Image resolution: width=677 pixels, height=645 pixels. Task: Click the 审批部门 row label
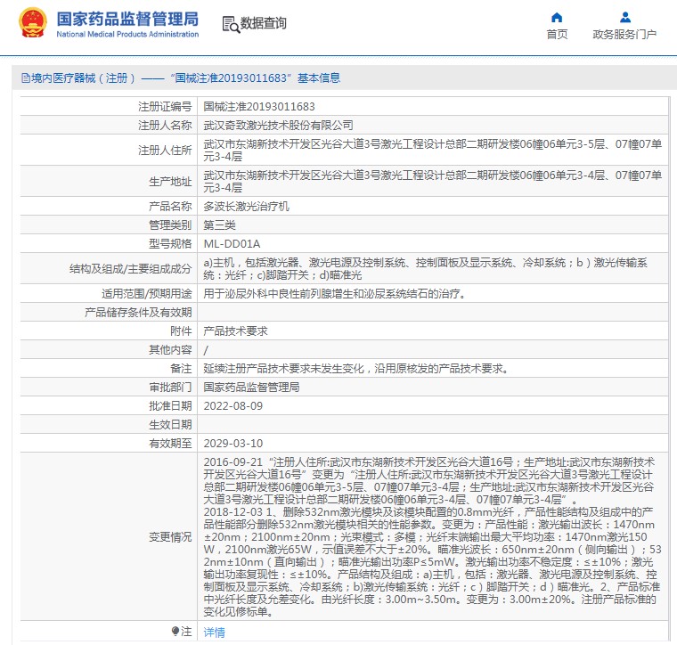coord(169,388)
